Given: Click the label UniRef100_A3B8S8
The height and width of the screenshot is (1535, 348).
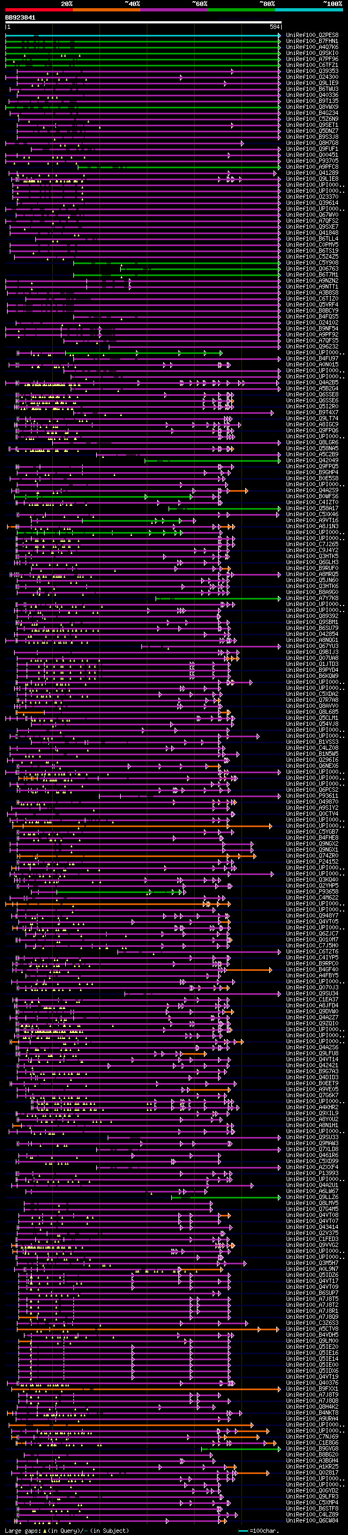Looking at the screenshot, I should click(312, 292).
